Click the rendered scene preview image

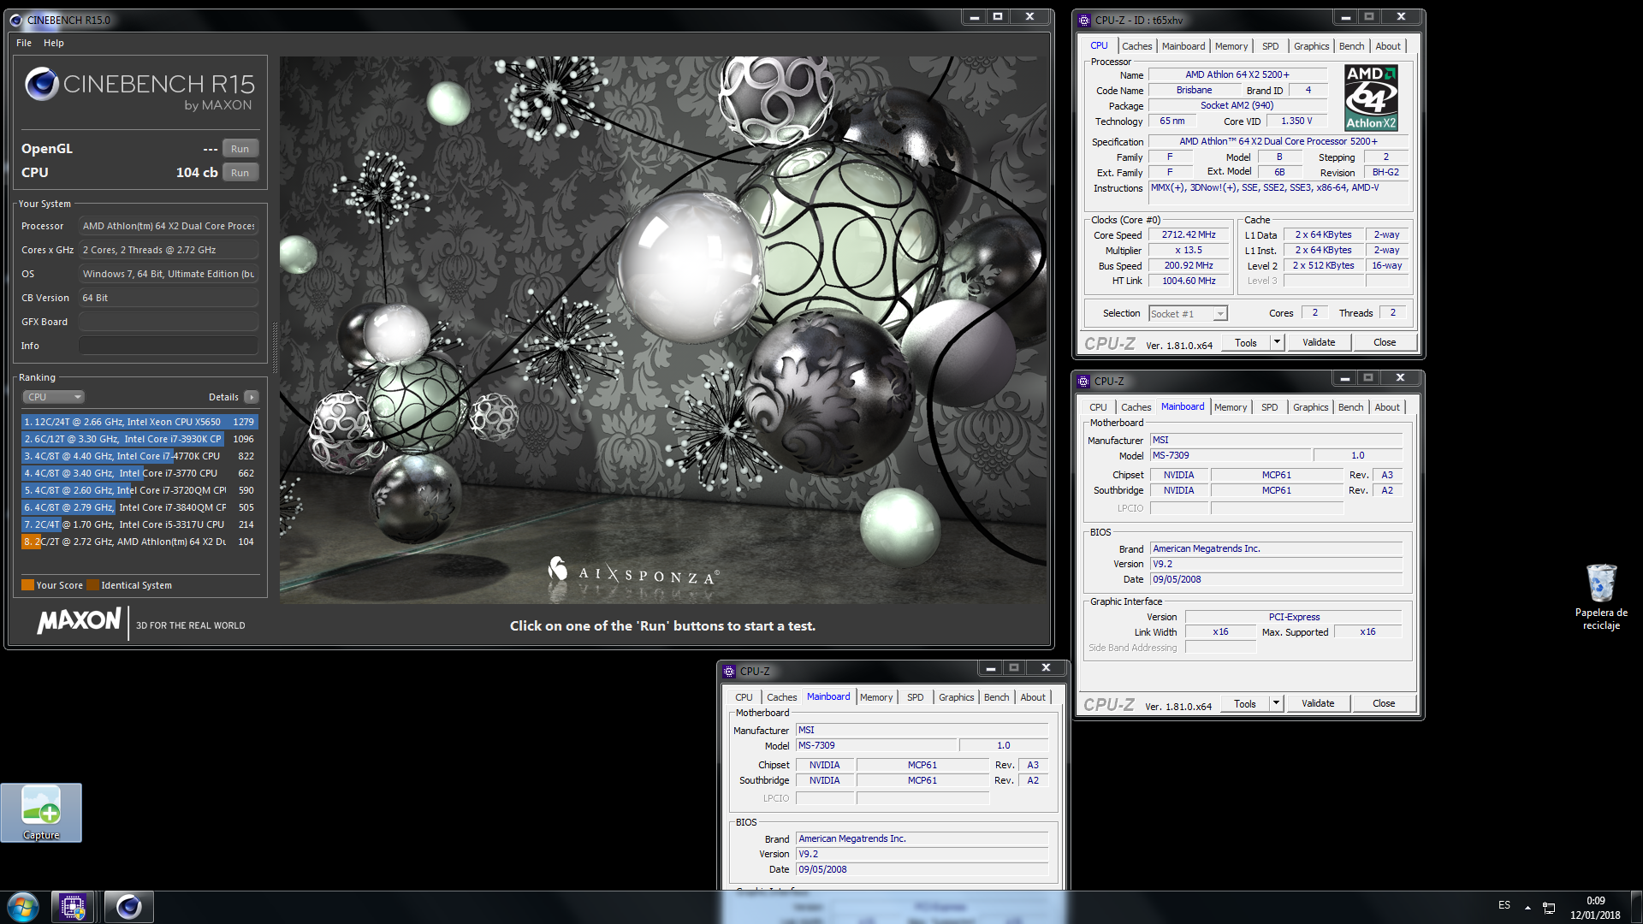663,330
